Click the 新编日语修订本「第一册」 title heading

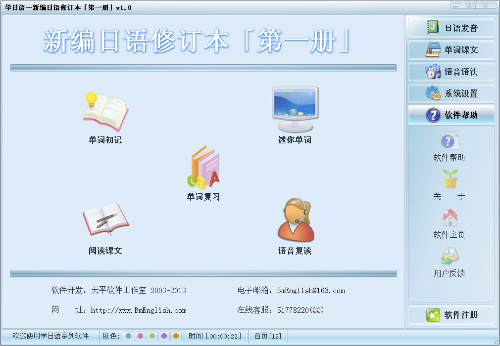[197, 41]
